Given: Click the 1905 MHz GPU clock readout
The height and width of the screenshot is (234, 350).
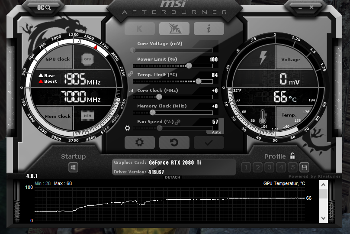Looking at the screenshot, I should 82,79.
